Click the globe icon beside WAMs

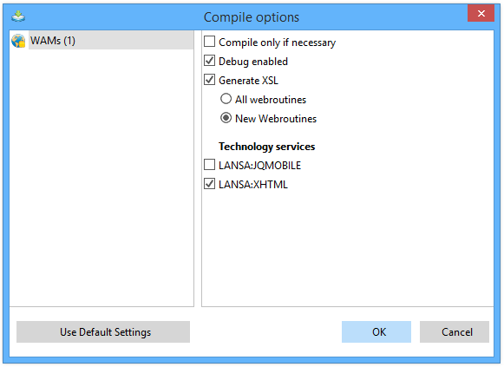point(18,41)
